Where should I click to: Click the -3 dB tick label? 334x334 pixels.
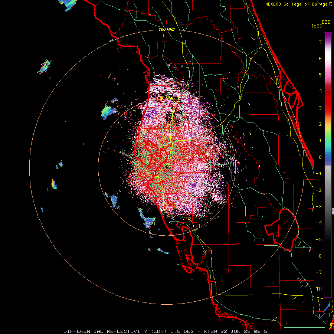319,207
